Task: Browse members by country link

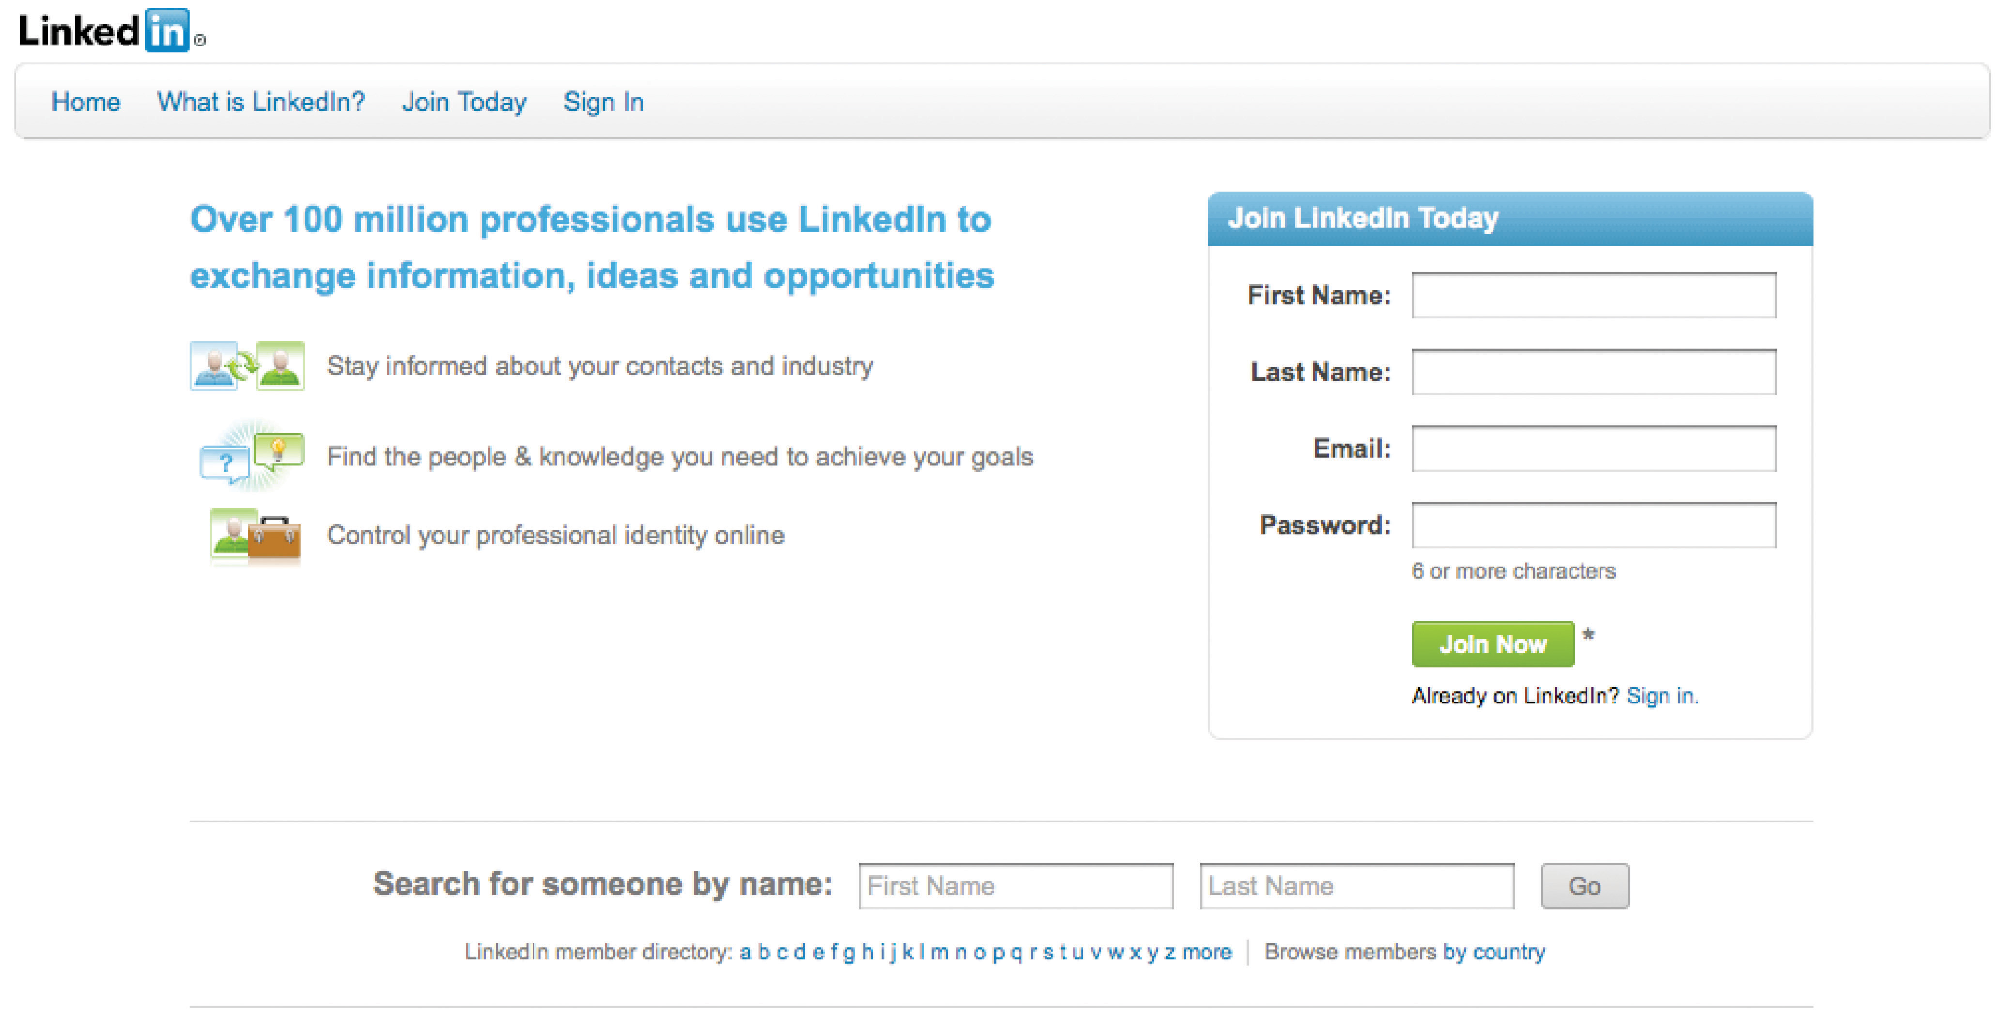Action: coord(1404,952)
